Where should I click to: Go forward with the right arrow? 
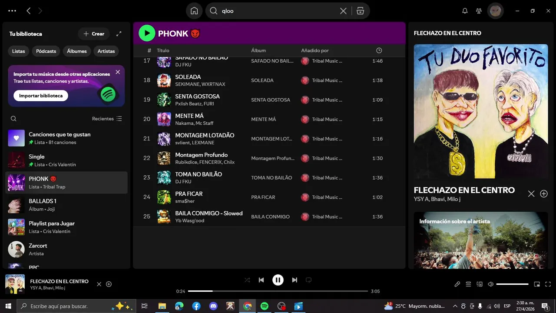click(x=40, y=11)
